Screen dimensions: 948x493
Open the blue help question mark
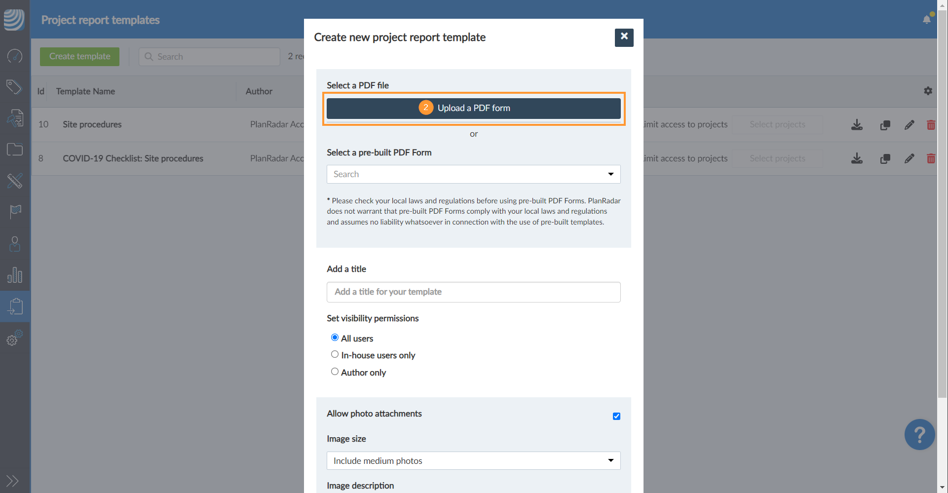(919, 435)
